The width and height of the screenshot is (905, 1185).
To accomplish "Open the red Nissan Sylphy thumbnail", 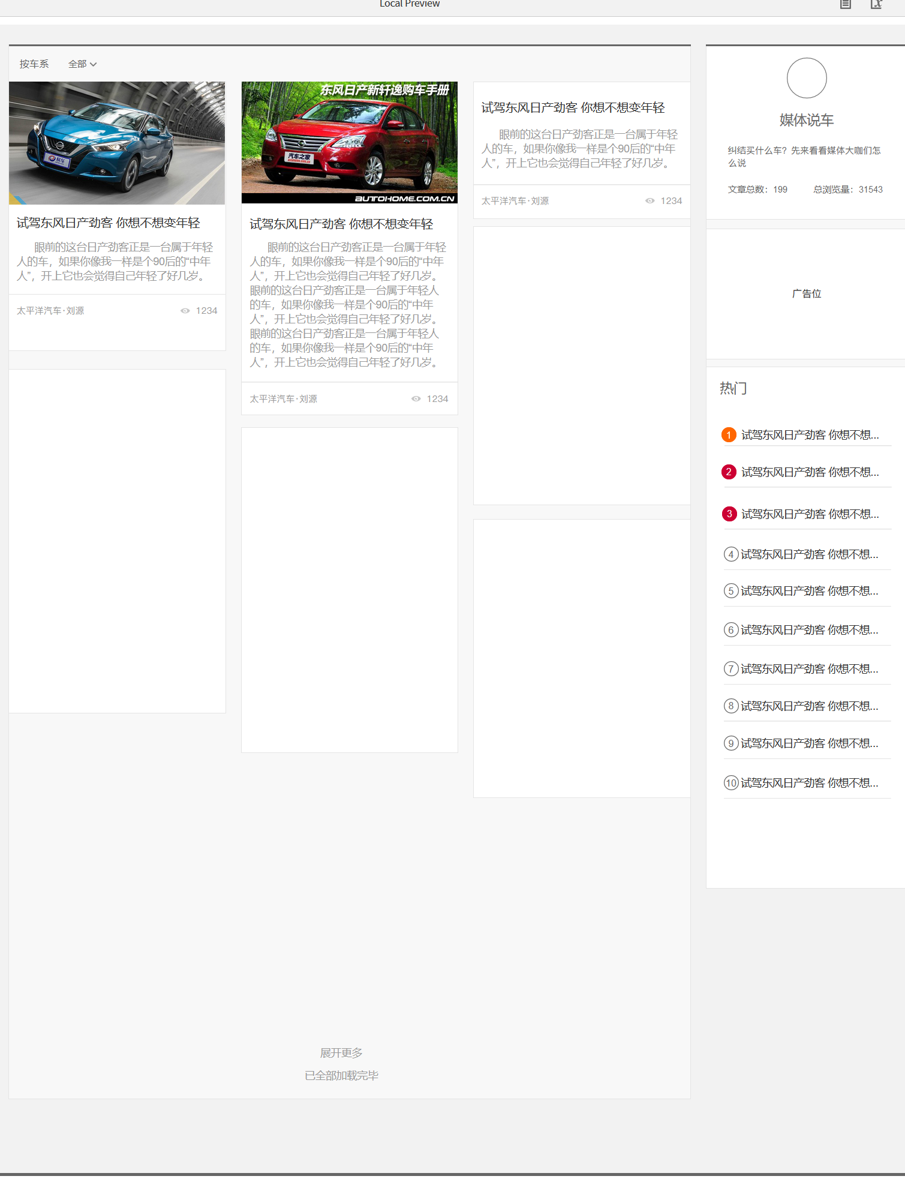I will (350, 143).
